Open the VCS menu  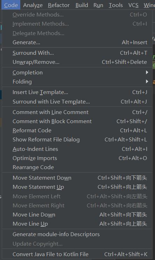(x=133, y=5)
